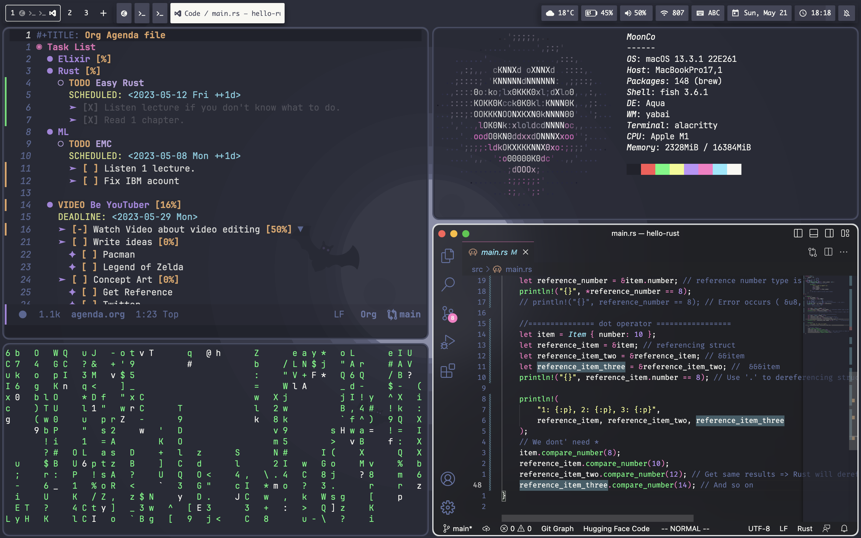Collapse the 'Write ideas' list item arrow
861x538 pixels.
tap(62, 242)
